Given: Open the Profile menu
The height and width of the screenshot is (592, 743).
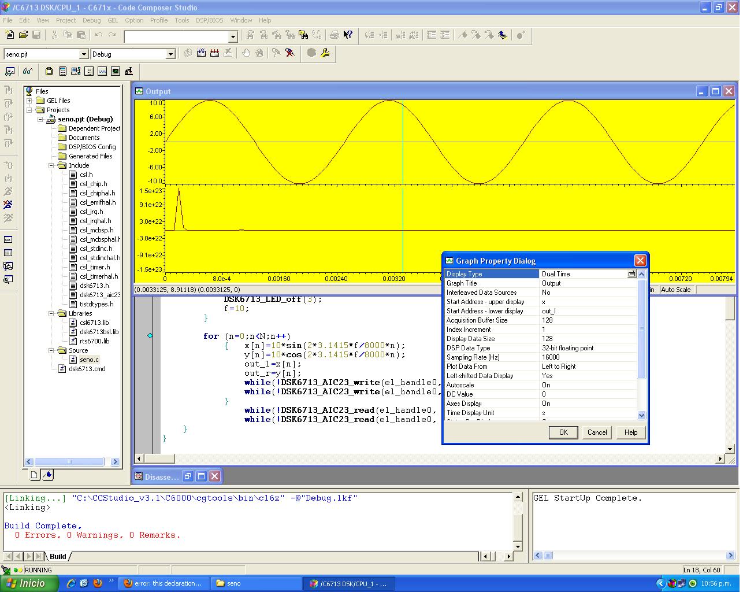Looking at the screenshot, I should click(159, 20).
